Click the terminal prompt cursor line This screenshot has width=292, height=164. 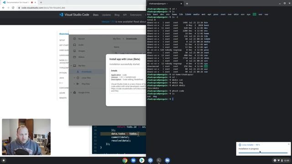(x=160, y=99)
